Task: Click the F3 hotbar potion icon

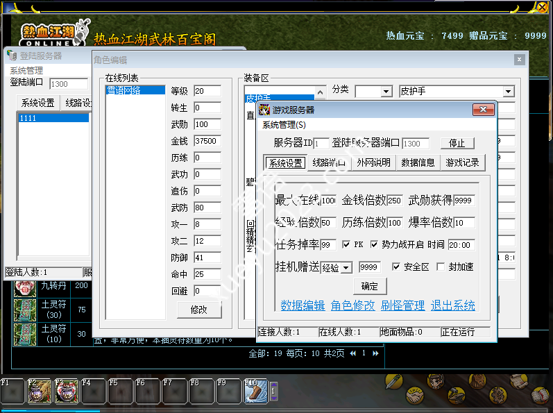Action: click(x=66, y=392)
